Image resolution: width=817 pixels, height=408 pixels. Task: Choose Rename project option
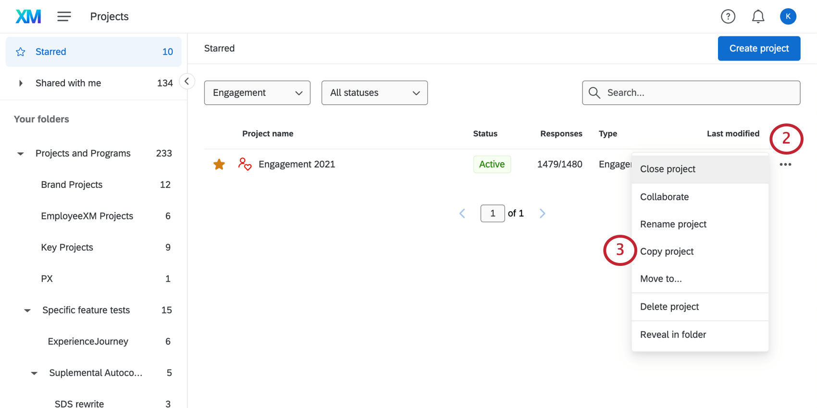(x=673, y=224)
